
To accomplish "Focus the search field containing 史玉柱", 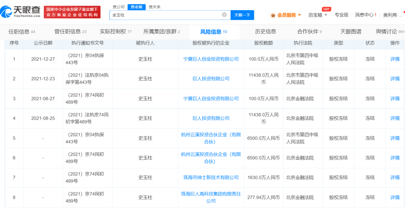I will (x=170, y=15).
